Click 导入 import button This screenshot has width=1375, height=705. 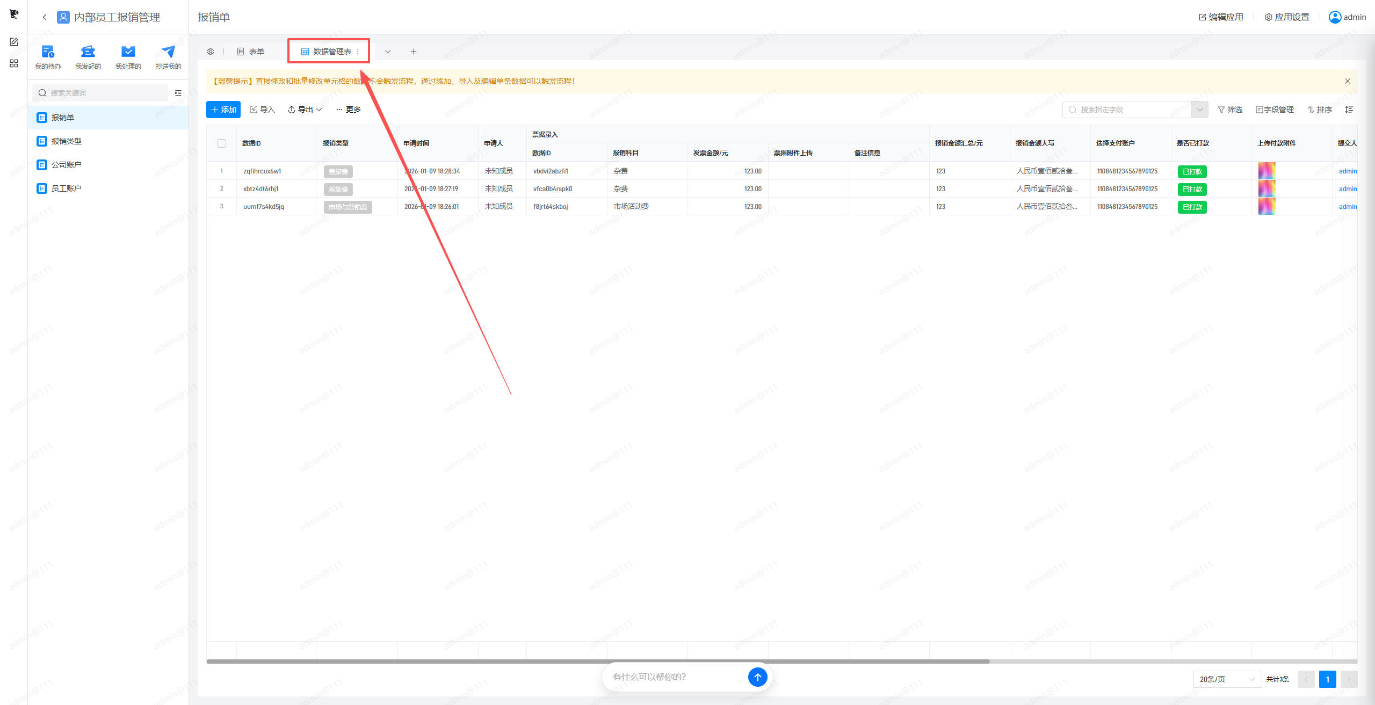(262, 110)
